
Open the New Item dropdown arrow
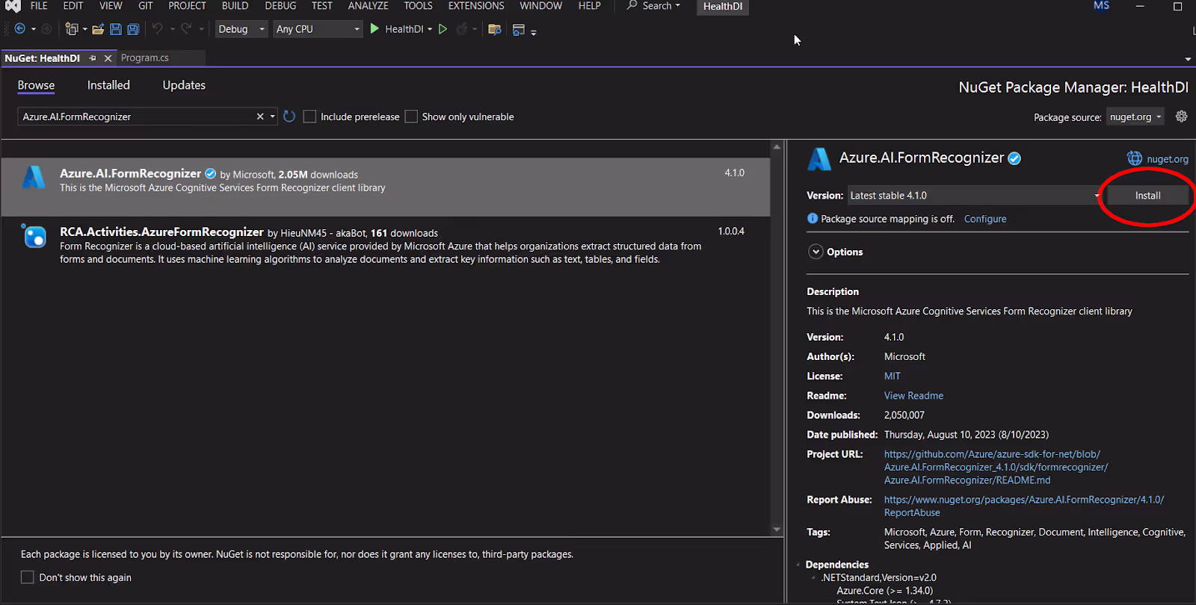pyautogui.click(x=84, y=29)
